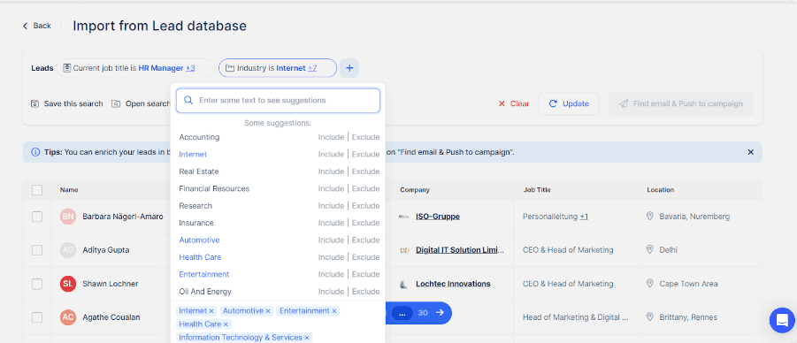
Task: Click the BN avatar of Barbara Nägerl-Amaro
Action: [68, 217]
